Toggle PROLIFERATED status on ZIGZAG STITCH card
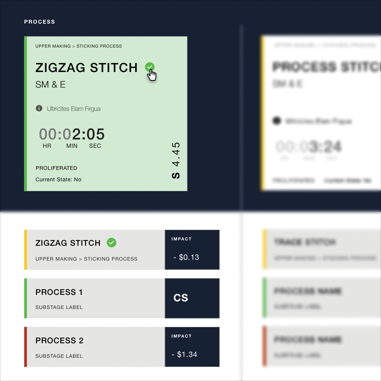Screen dimensions: 381x381 [x=56, y=168]
